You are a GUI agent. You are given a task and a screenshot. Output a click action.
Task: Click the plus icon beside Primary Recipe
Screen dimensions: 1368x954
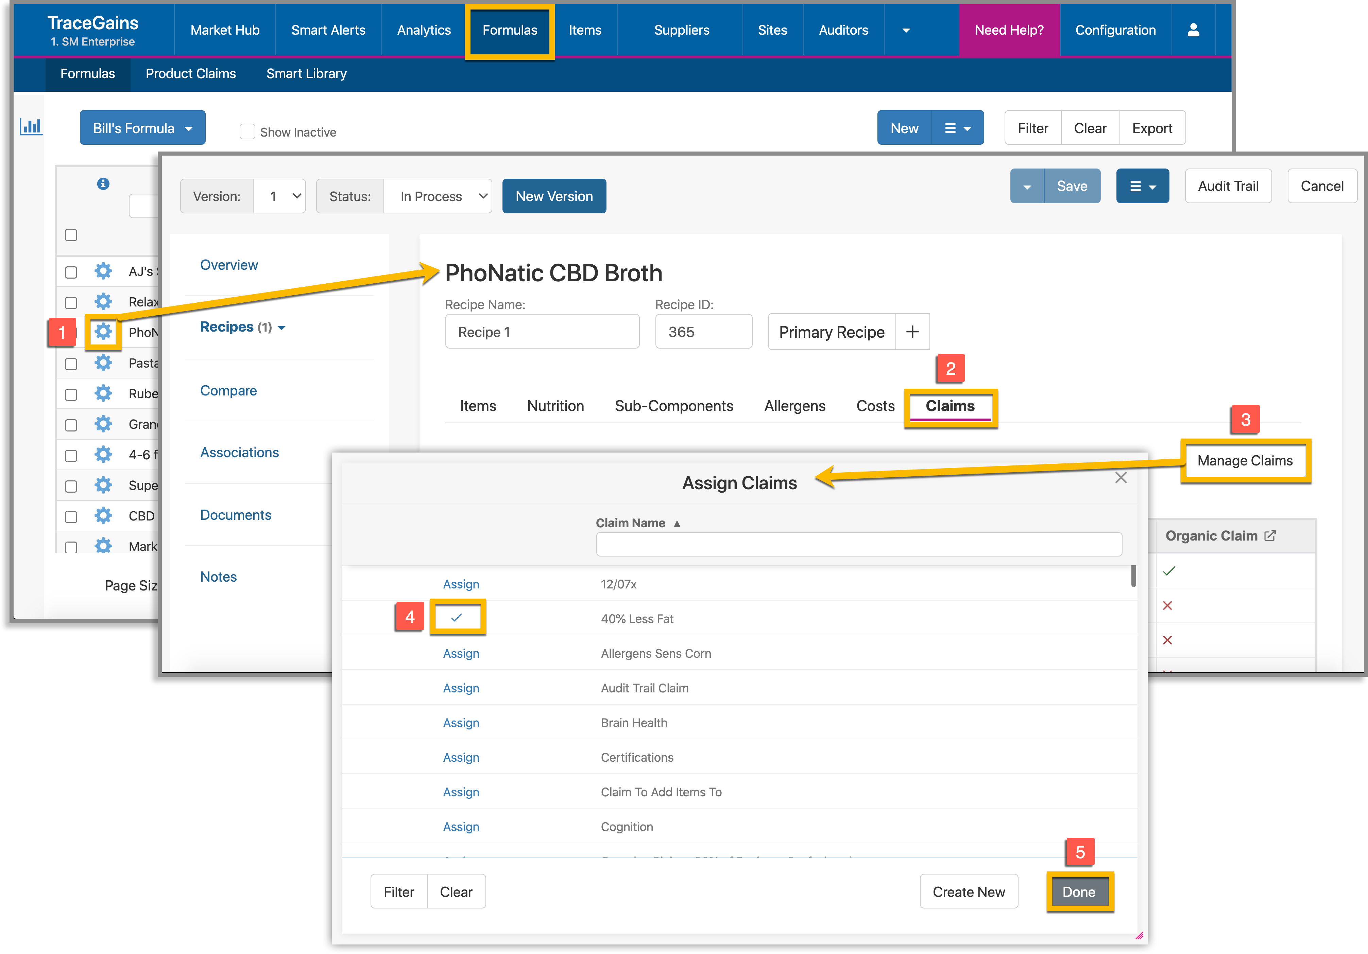pos(912,332)
